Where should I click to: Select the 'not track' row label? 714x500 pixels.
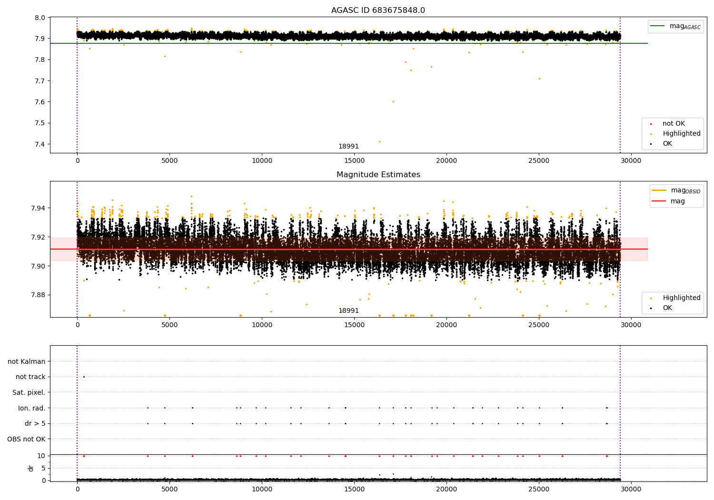30,377
